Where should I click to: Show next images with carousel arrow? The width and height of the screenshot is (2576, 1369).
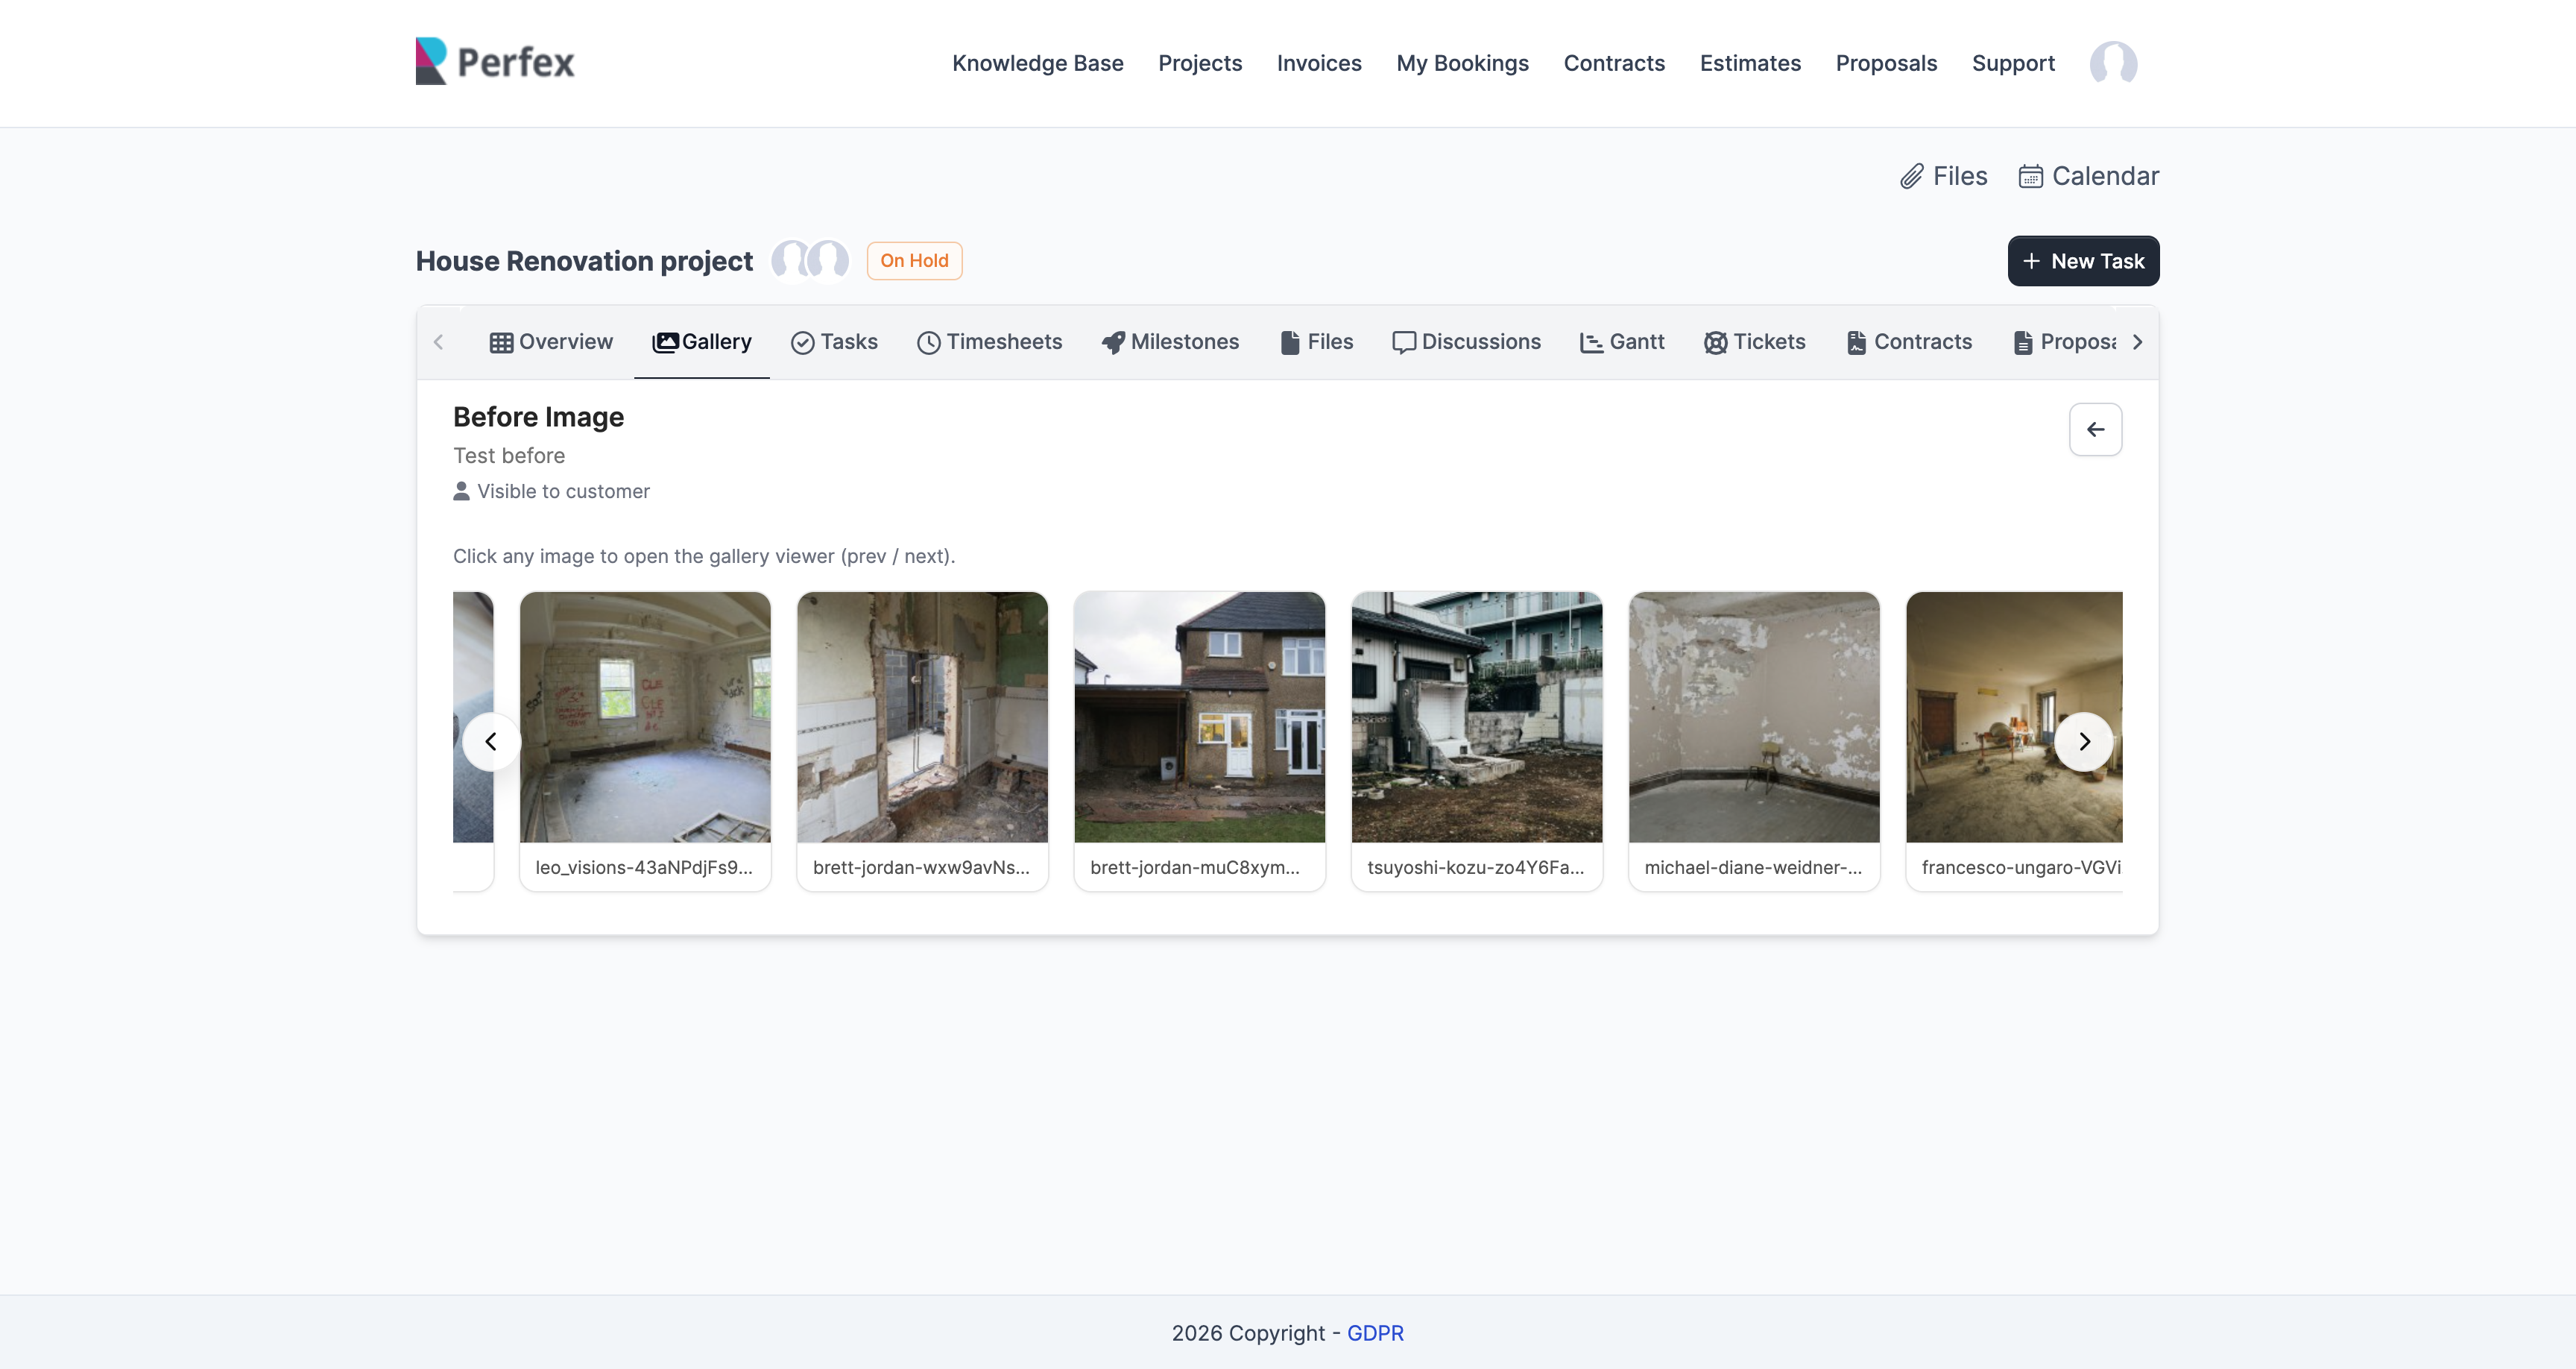coord(2084,741)
